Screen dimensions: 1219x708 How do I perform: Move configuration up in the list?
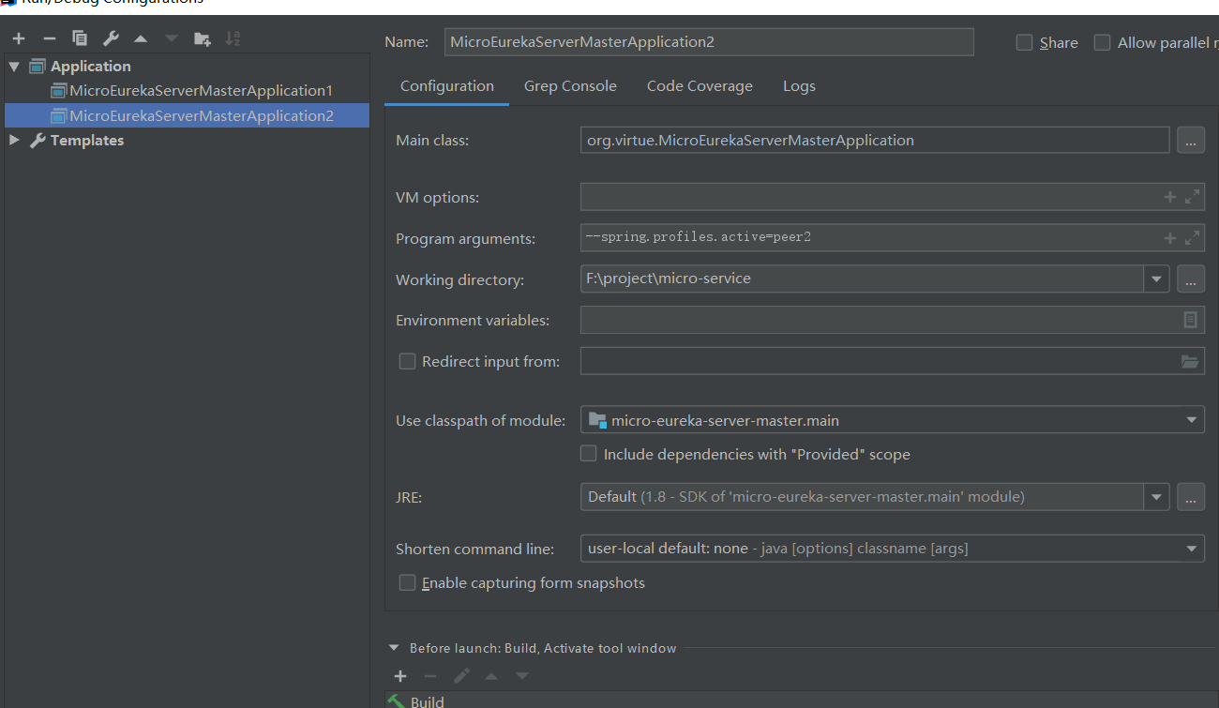coord(141,38)
